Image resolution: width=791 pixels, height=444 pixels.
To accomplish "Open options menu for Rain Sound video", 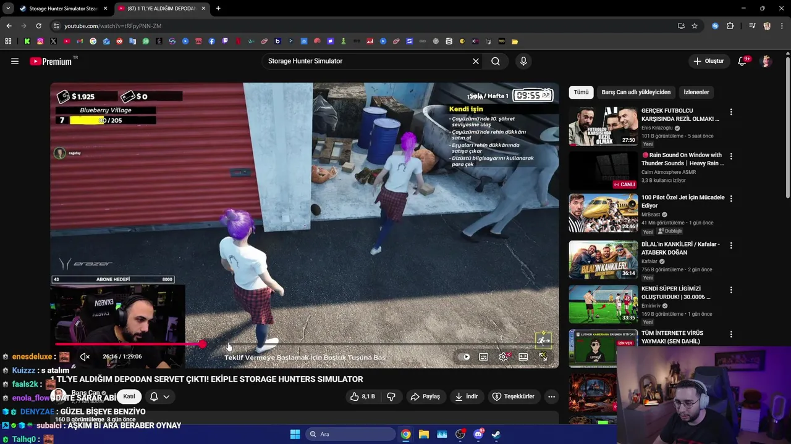I will pos(731,157).
